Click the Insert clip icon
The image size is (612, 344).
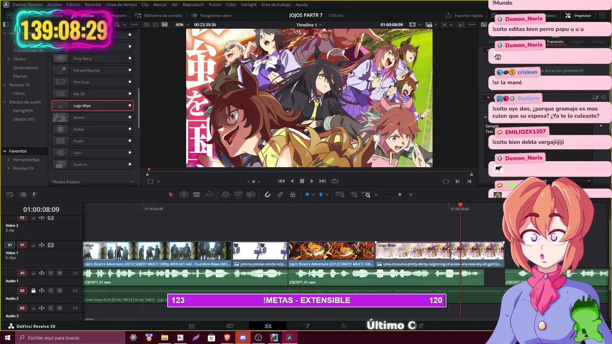click(x=226, y=194)
